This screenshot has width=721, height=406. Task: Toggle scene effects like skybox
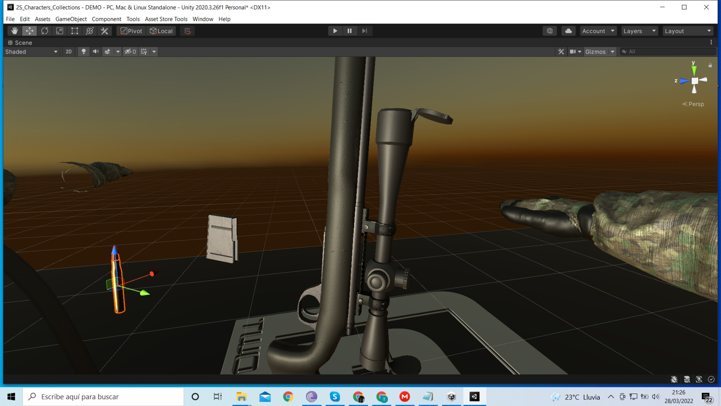pyautogui.click(x=107, y=52)
